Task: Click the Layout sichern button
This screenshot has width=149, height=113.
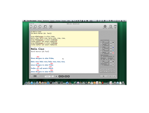Action: coord(104,69)
